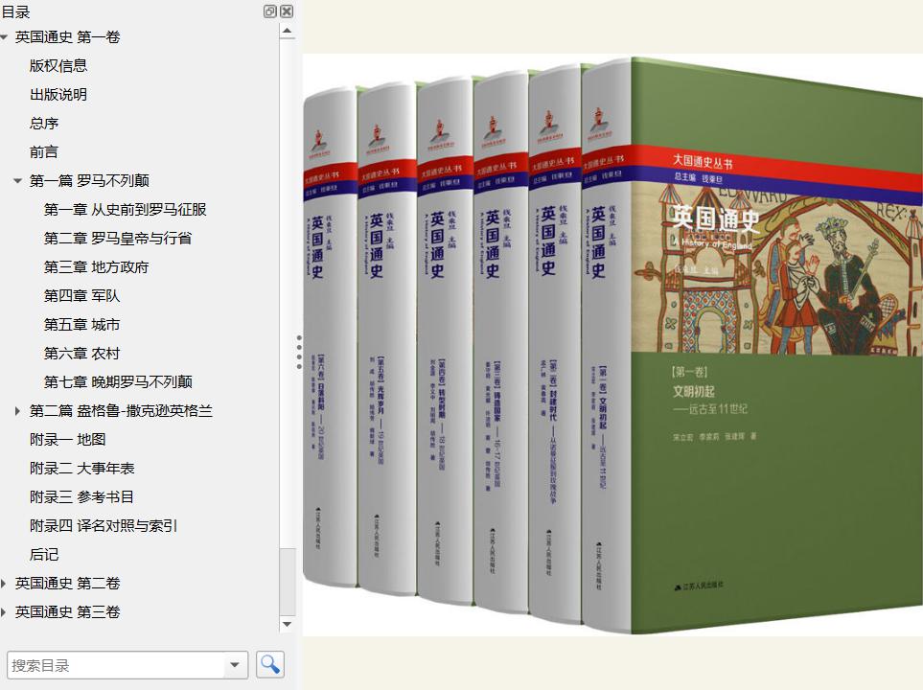Click the search magnifier button
The height and width of the screenshot is (690, 923).
270,664
